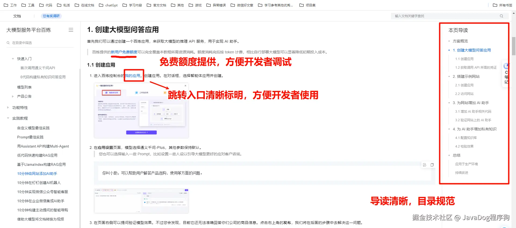Collapse the 快速入门 tree section
Viewport: 516px width, 228px height.
click(13, 59)
